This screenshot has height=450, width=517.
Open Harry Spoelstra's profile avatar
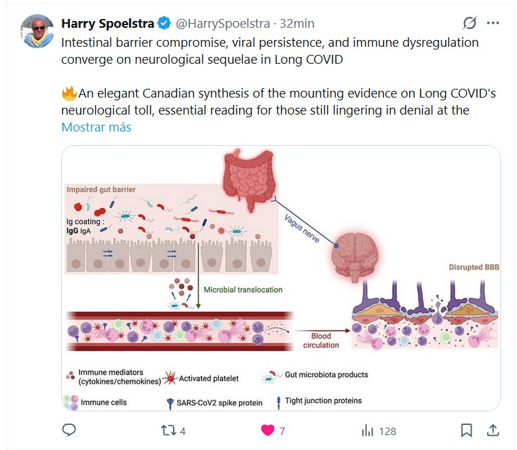37,30
